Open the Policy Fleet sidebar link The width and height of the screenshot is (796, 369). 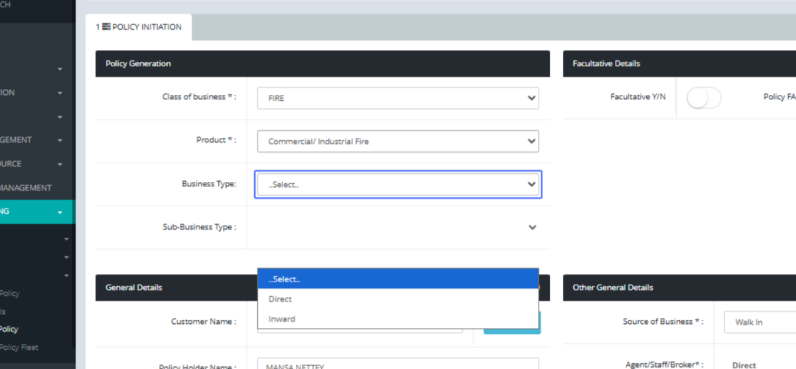point(19,348)
